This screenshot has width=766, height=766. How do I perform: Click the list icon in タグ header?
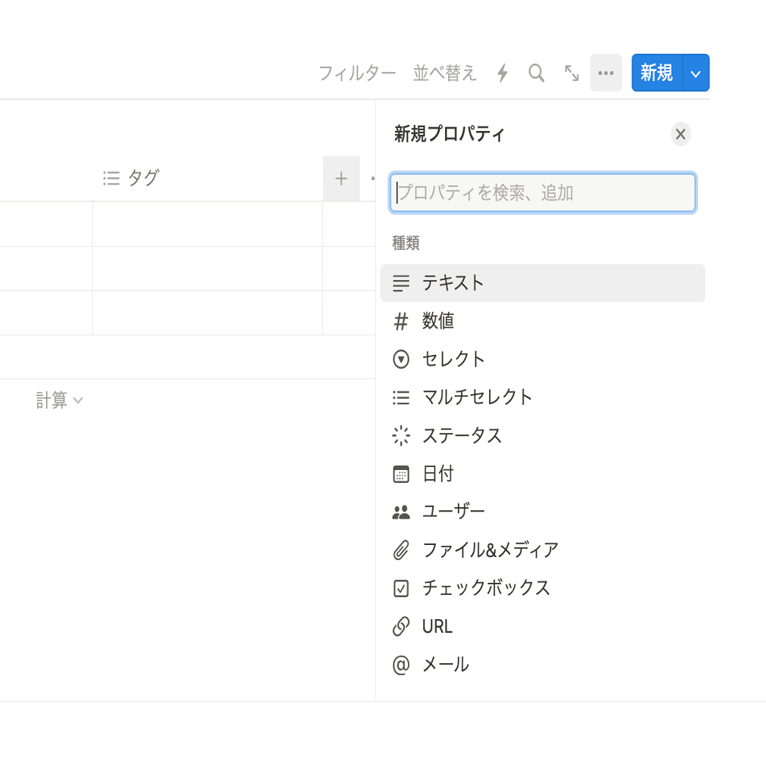click(111, 179)
